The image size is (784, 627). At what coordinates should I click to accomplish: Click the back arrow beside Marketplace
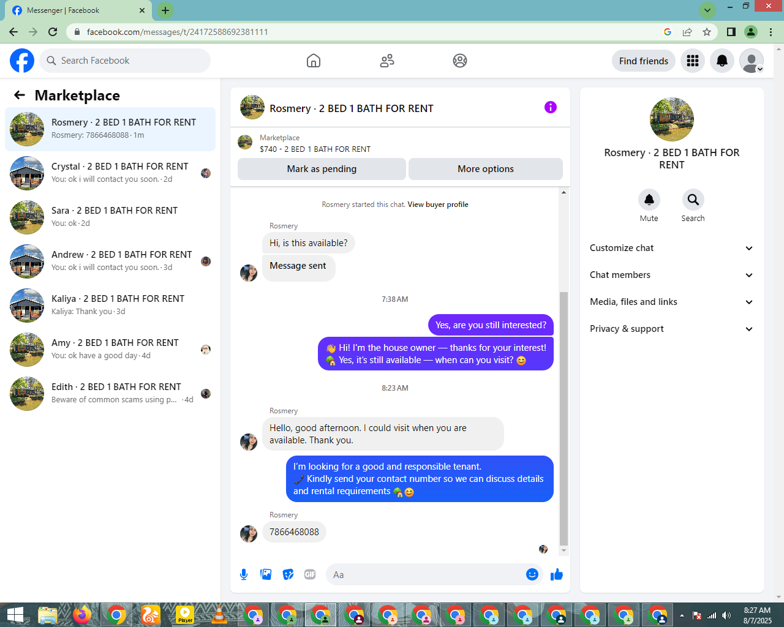[20, 95]
